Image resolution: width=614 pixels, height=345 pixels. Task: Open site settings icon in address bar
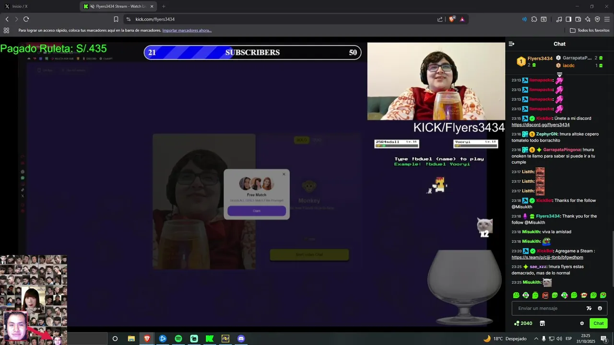point(128,19)
